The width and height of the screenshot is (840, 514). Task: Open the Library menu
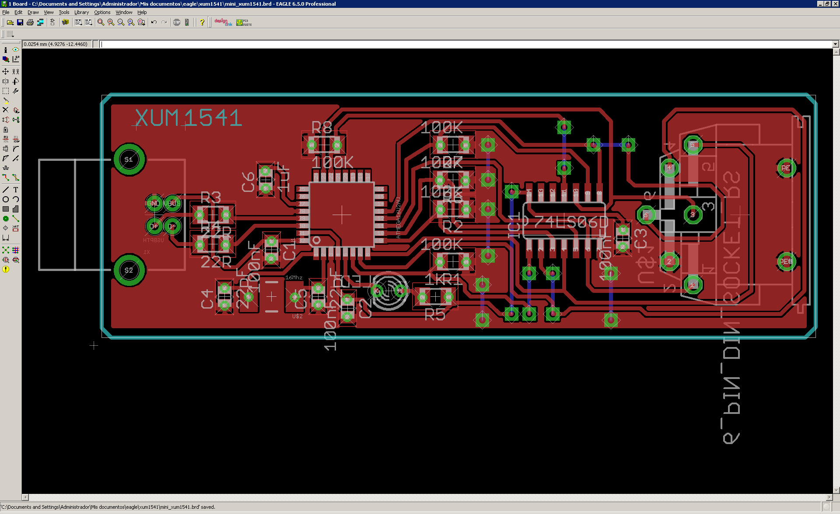coord(81,12)
